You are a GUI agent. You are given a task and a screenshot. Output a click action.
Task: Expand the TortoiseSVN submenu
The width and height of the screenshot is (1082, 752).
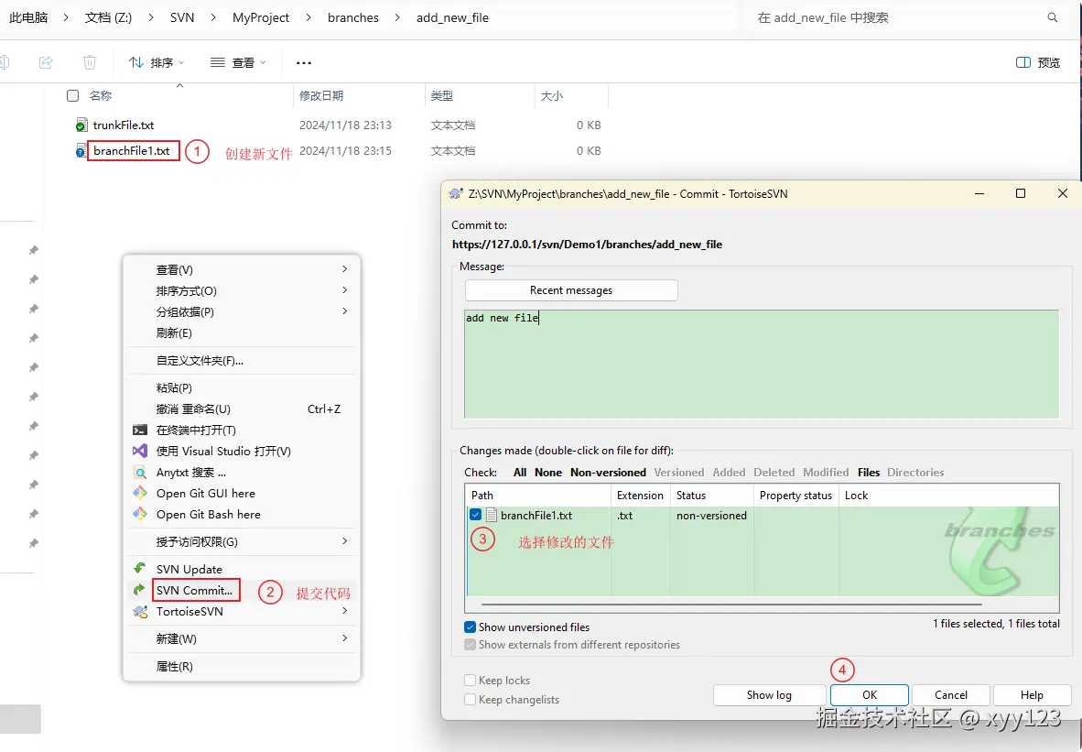(x=242, y=612)
